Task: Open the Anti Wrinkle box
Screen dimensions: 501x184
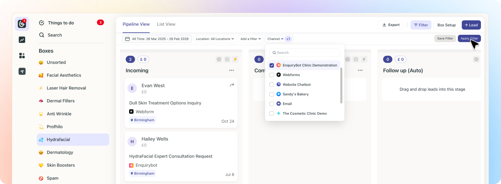Action: [x=73, y=114]
